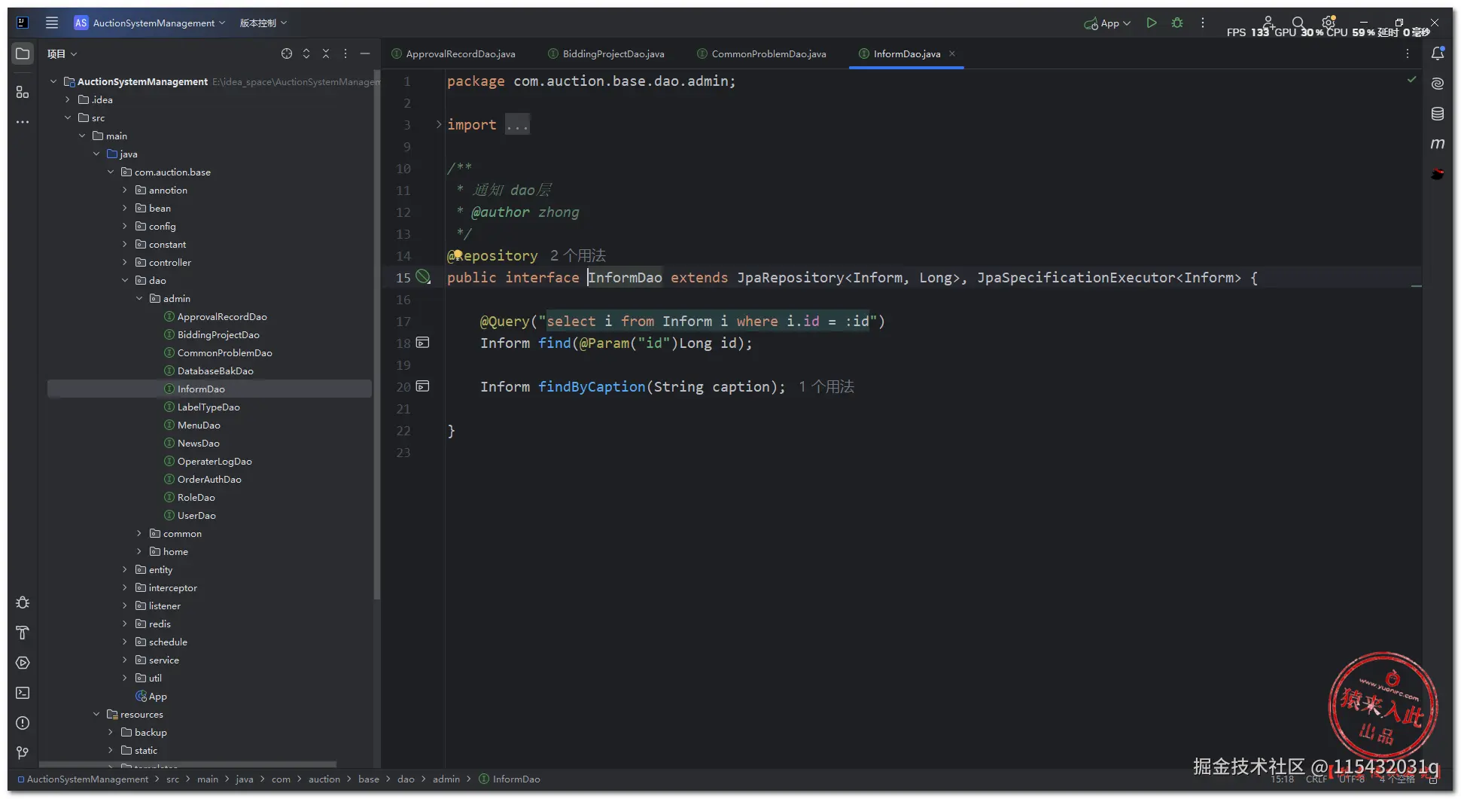1461x799 pixels.
Task: Select NewsDao in the project tree
Action: pos(199,443)
